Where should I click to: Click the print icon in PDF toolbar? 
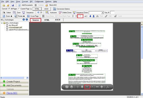tap(71, 87)
